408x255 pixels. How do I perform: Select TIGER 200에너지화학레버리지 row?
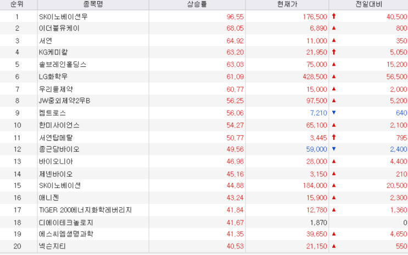click(204, 210)
